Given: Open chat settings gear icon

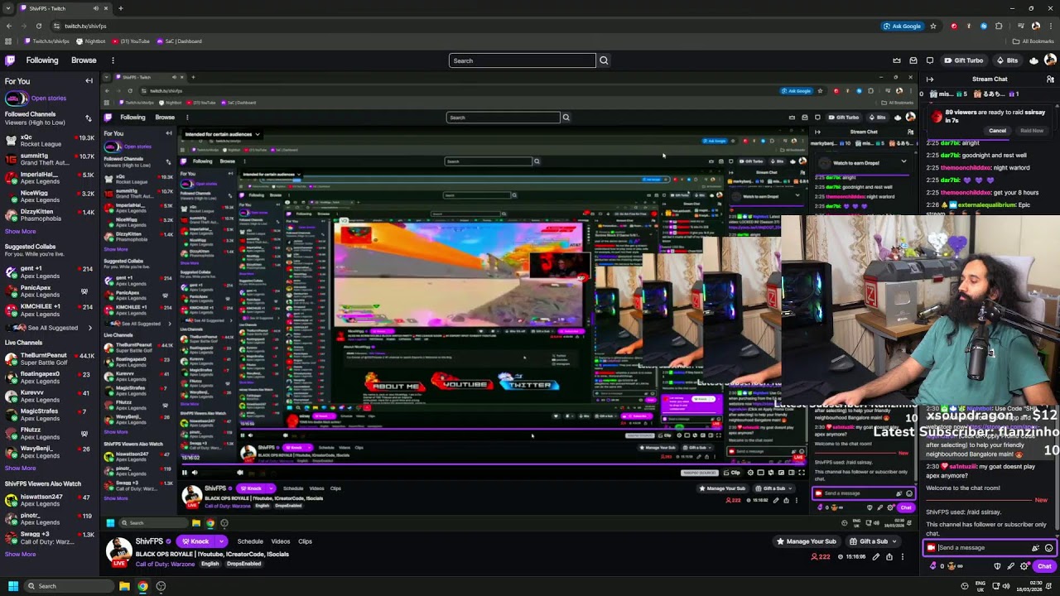Looking at the screenshot, I should click(x=1024, y=566).
